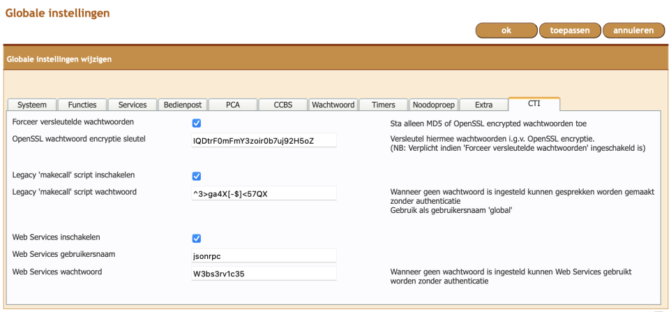Switch to the Functies tab
Screen dimensions: 671x312
(x=82, y=105)
